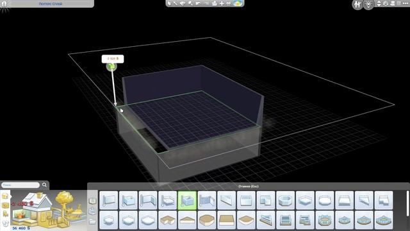Screen dimensions: 410x231
Task: Click the dimmed redo icon in the top toolbar
Action: tap(206, 3)
